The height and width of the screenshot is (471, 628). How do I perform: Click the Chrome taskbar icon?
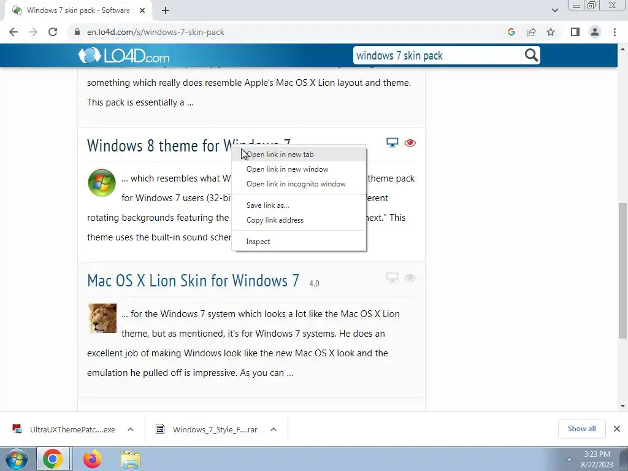[53, 459]
